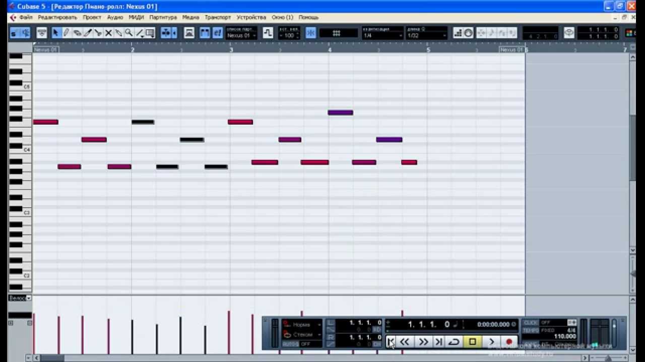645x362 pixels.
Task: Toggle Step Input button
Action: (x=458, y=33)
